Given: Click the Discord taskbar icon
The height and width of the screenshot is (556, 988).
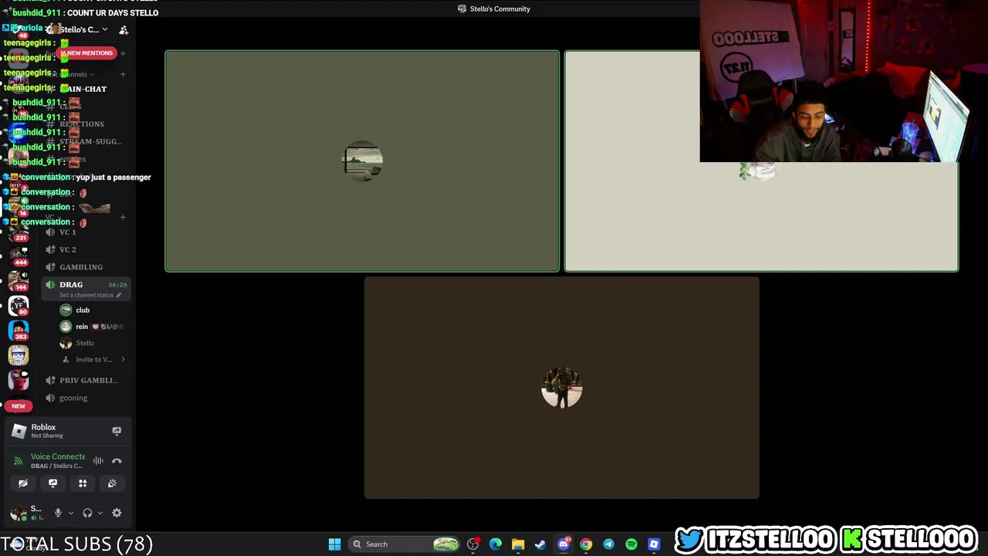Looking at the screenshot, I should 563,544.
